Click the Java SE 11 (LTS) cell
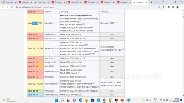The height and width of the screenshot is (103, 184). click(35, 48)
